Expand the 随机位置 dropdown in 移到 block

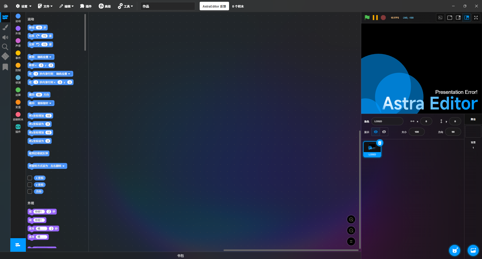(x=45, y=57)
